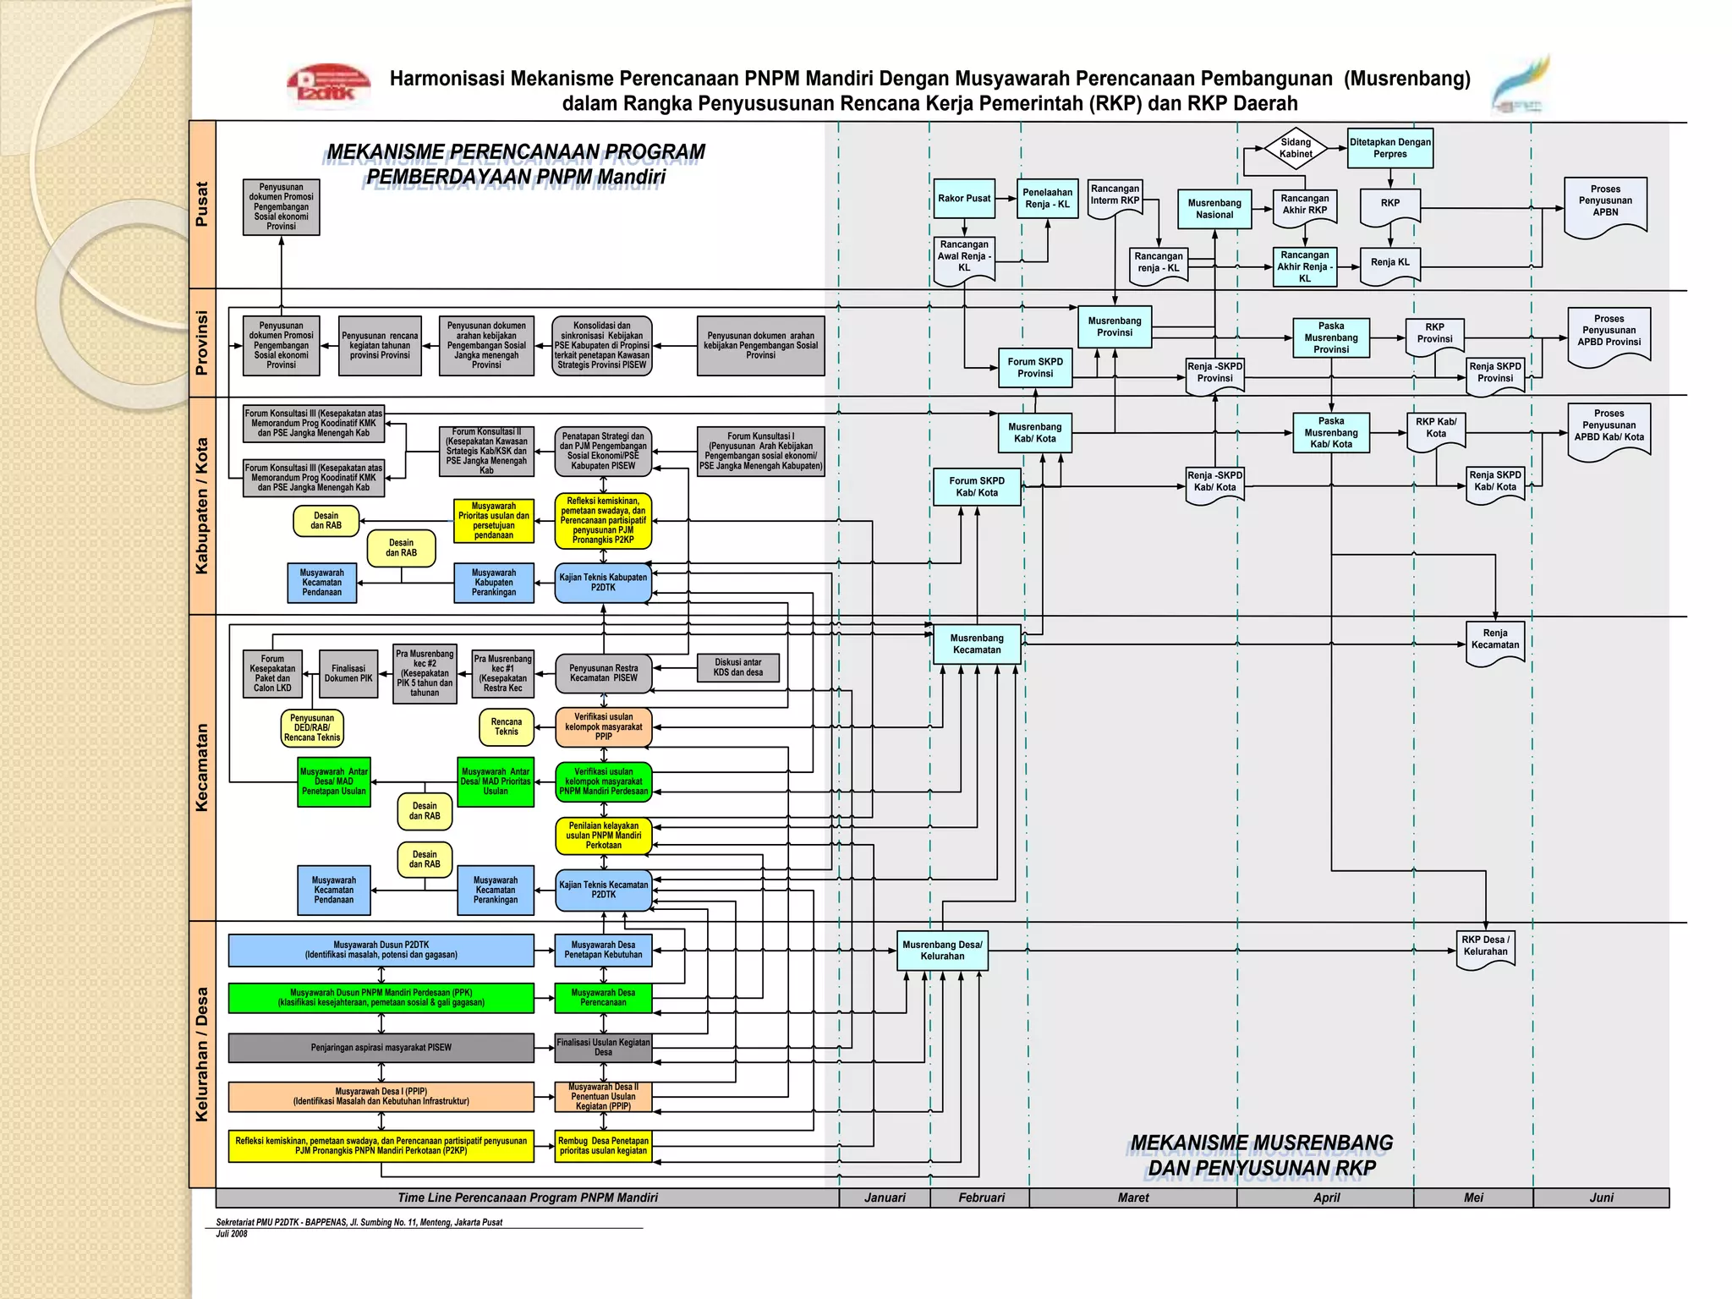
Task: Click the Musrenbang Kecamatan box
Action: pyautogui.click(x=977, y=644)
